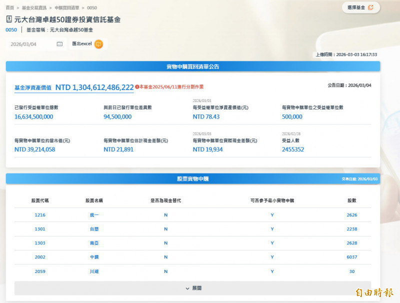
Task: Click the 匯出excel button label
Action: point(82,43)
